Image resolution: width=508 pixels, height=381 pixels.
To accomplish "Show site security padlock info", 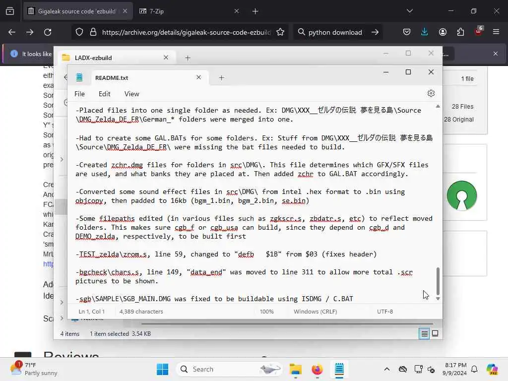I will 93,32.
